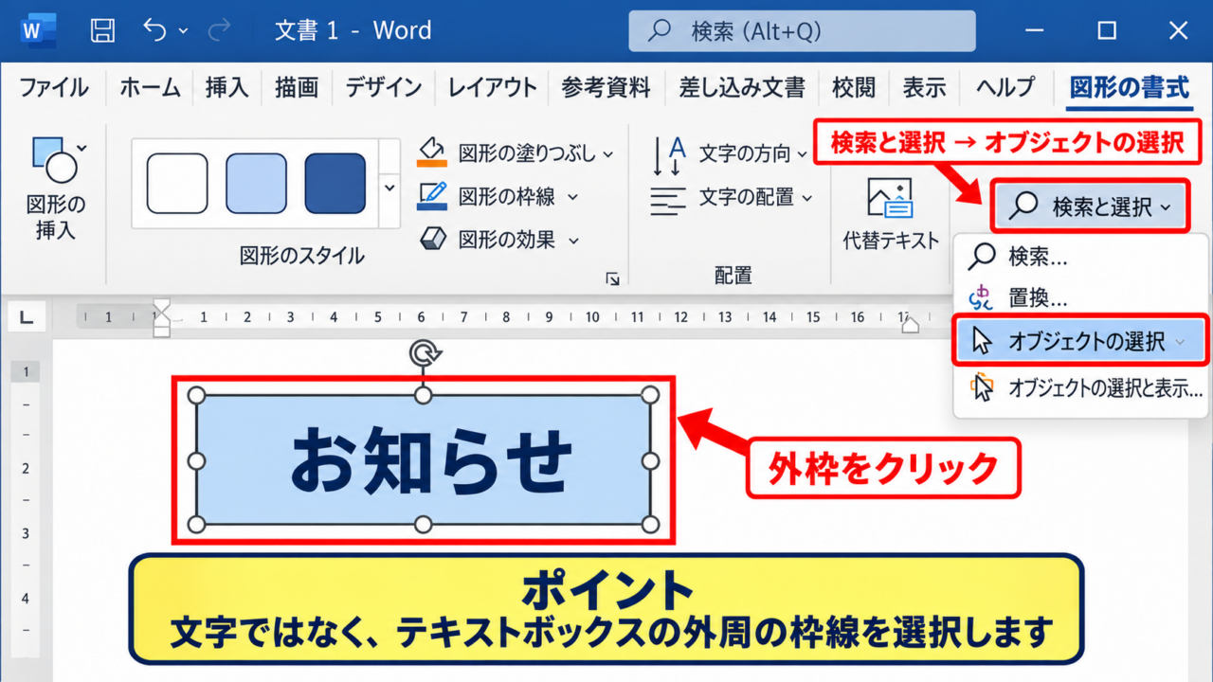Apply the light blue shape style swatch
This screenshot has height=682, width=1213.
pos(256,183)
